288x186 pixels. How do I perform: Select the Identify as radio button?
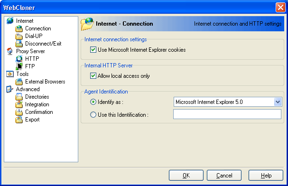click(x=93, y=102)
